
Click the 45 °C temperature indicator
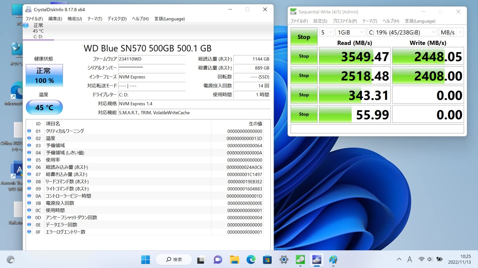click(44, 107)
